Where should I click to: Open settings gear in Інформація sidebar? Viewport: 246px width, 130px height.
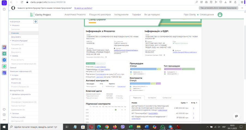point(35,21)
